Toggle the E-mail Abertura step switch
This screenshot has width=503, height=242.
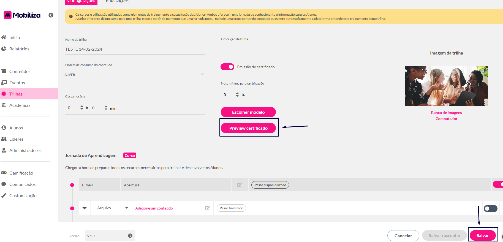point(498,184)
